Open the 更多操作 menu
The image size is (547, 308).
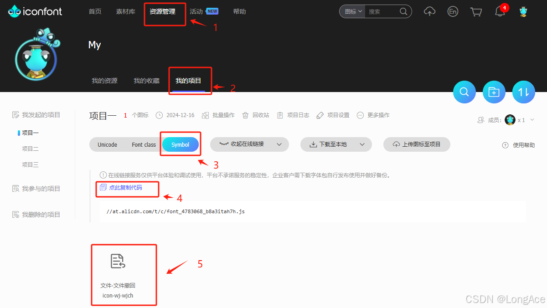(377, 115)
